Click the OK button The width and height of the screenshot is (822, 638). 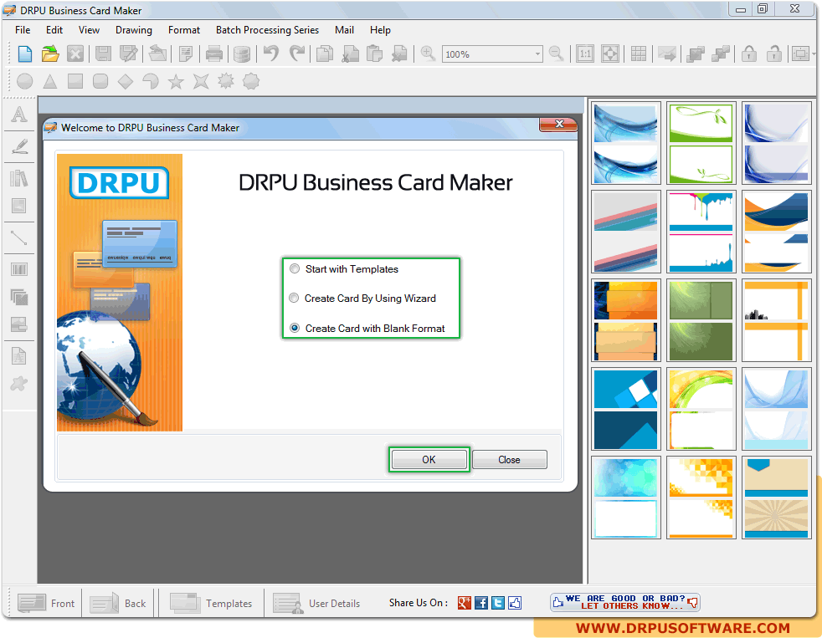point(429,459)
